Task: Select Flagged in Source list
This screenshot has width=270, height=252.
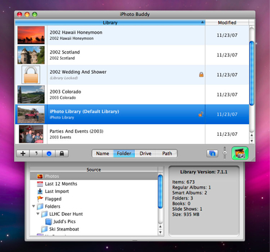Action: 53,199
